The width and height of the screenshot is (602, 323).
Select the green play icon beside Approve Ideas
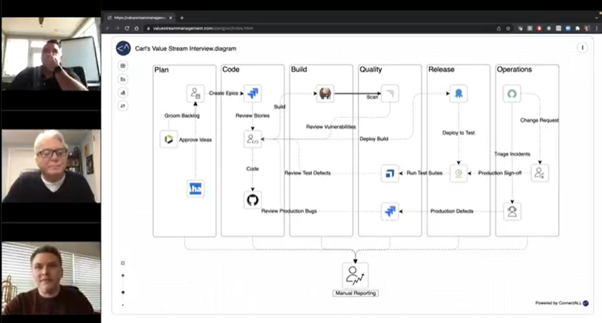168,139
